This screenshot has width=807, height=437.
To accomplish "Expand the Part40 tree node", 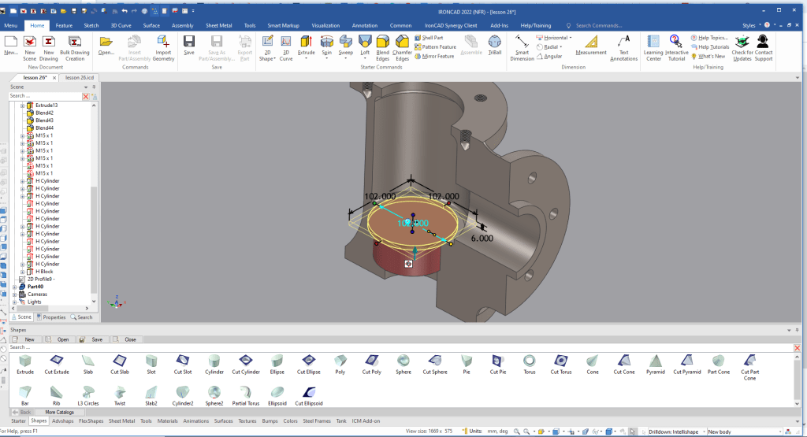I will (x=14, y=287).
